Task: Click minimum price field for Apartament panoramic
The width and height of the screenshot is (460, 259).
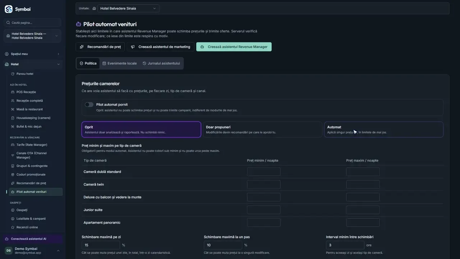Action: tap(264, 222)
